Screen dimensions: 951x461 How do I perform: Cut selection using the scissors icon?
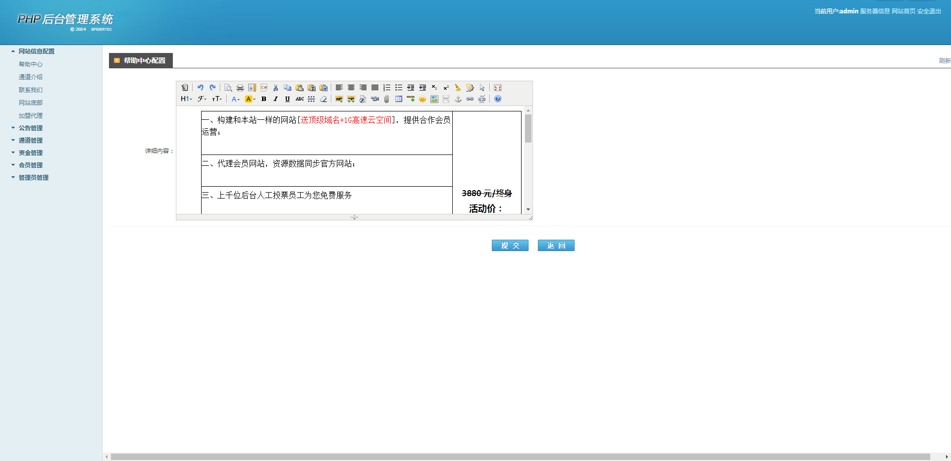coord(276,88)
